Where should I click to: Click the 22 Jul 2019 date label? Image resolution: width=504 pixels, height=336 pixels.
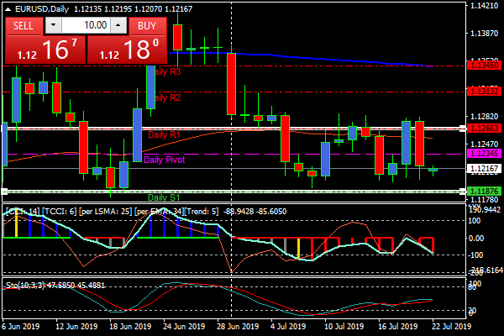451,327
